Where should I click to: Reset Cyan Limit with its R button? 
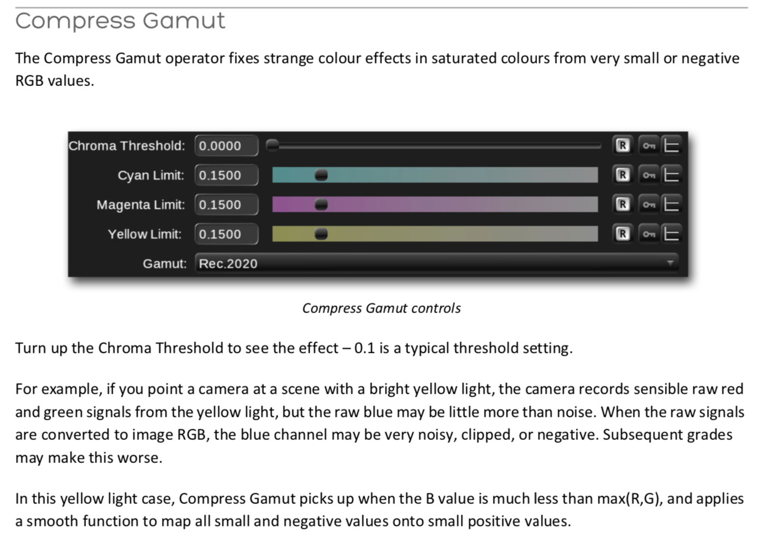click(622, 175)
